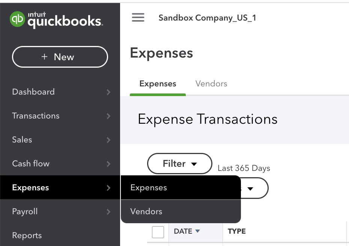
Task: Click the DATE column sort arrow
Action: [199, 231]
